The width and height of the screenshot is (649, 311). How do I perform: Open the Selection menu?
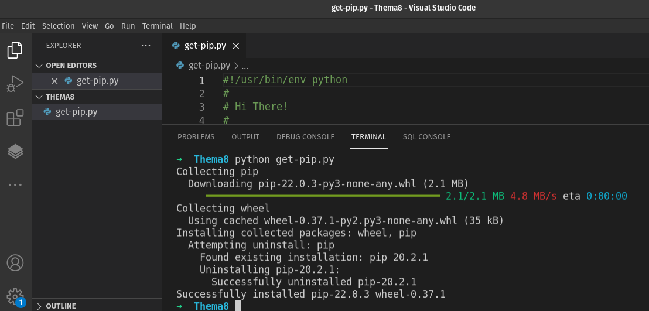[x=58, y=26]
